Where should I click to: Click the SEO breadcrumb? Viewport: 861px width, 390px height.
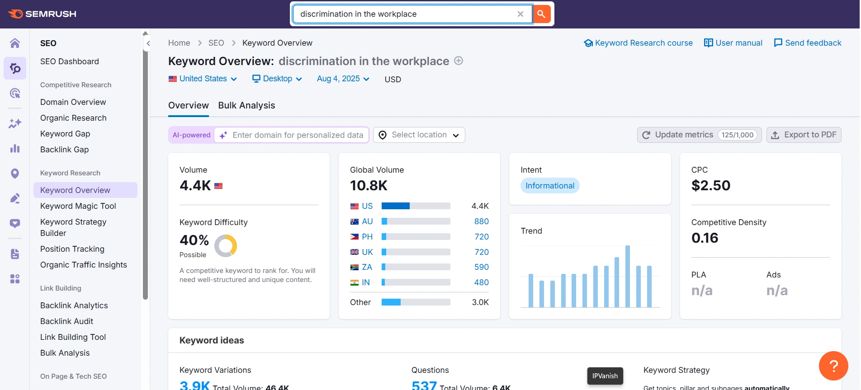(x=216, y=43)
